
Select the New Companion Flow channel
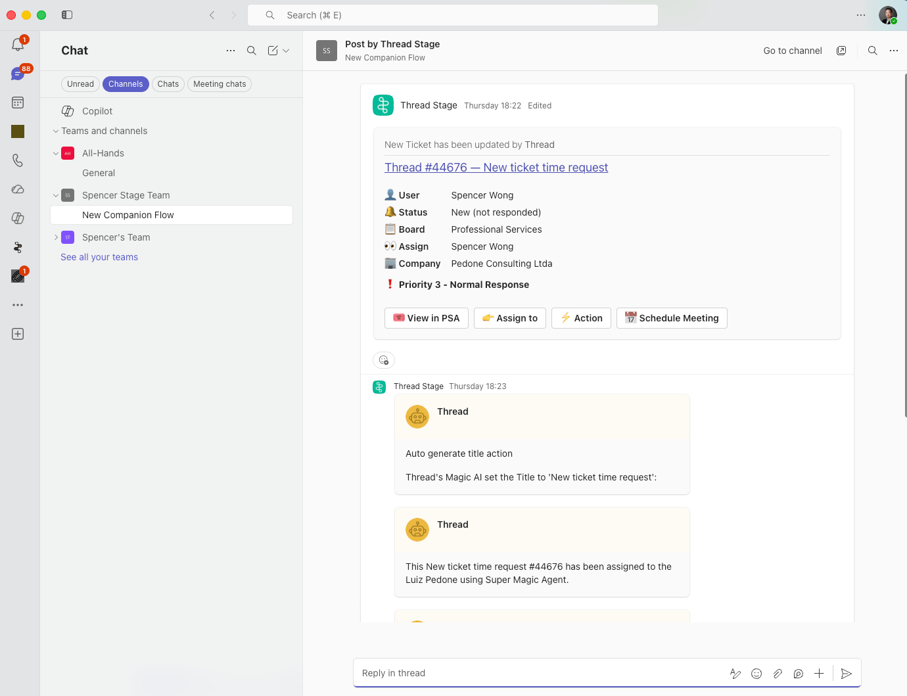coord(171,215)
